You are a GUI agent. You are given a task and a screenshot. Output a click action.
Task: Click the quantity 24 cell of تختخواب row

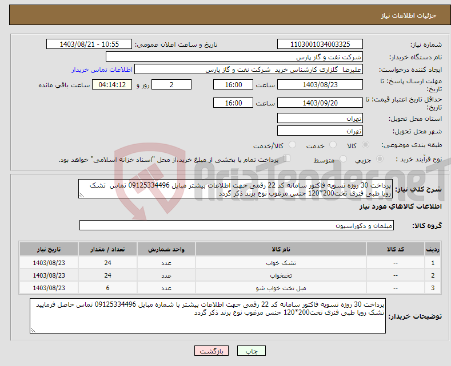pos(107,275)
